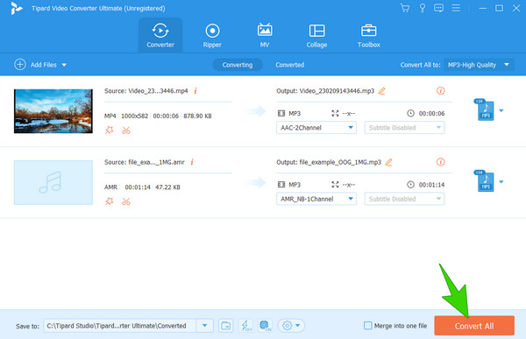Click the Save to path field
Viewport: 526px width, 339px height.
click(119, 326)
